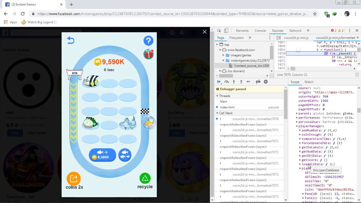Click the browser Back button
The width and height of the screenshot is (361, 203).
(6, 14)
